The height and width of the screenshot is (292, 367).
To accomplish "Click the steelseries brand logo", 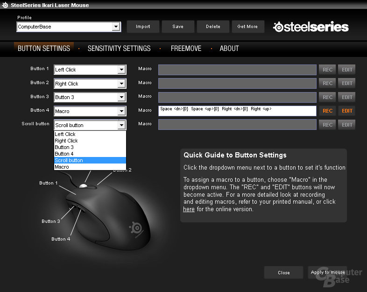I will 311,27.
